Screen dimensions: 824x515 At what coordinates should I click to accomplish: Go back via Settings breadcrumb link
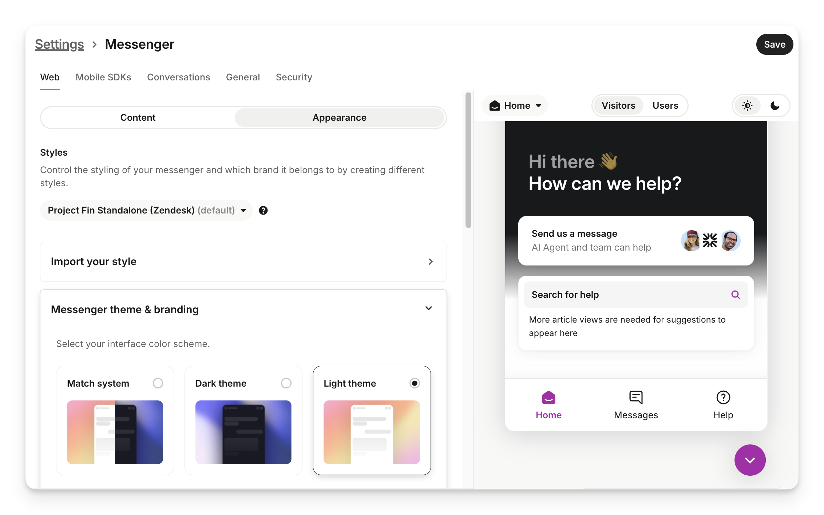pos(59,44)
